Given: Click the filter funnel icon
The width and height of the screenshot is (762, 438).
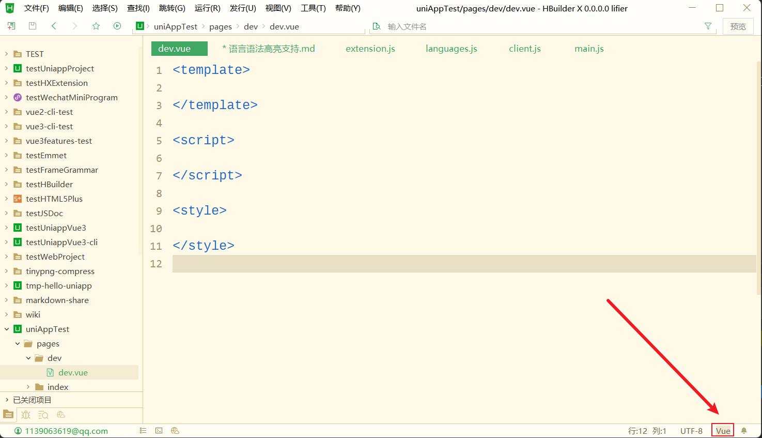Looking at the screenshot, I should (708, 26).
